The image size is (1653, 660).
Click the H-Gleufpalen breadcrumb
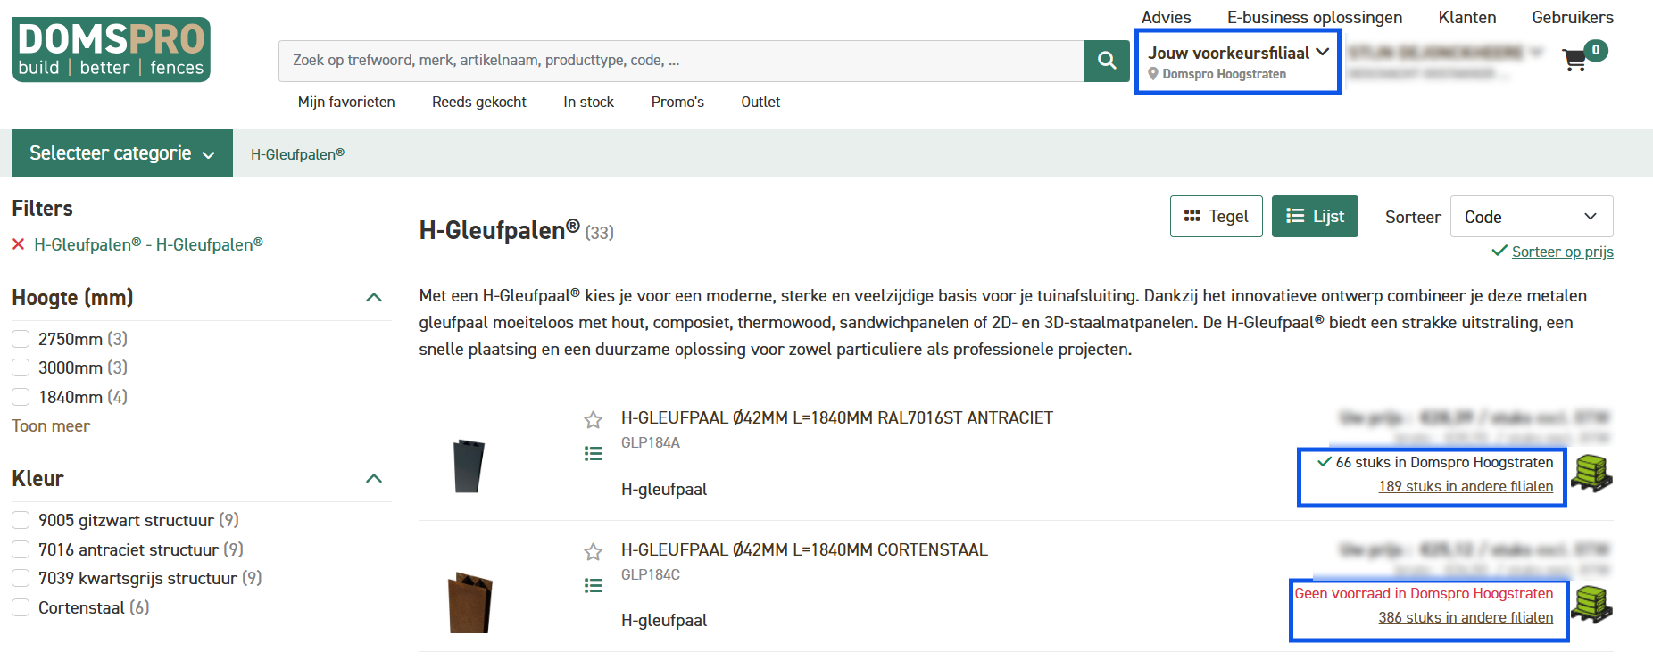(x=297, y=154)
